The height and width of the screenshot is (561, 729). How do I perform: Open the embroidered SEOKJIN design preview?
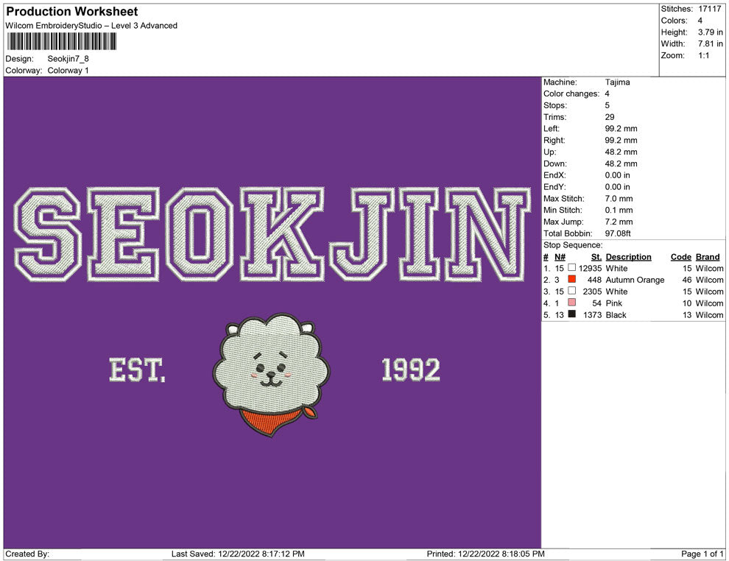coord(269,232)
